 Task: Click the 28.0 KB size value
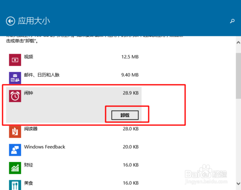[131, 129]
